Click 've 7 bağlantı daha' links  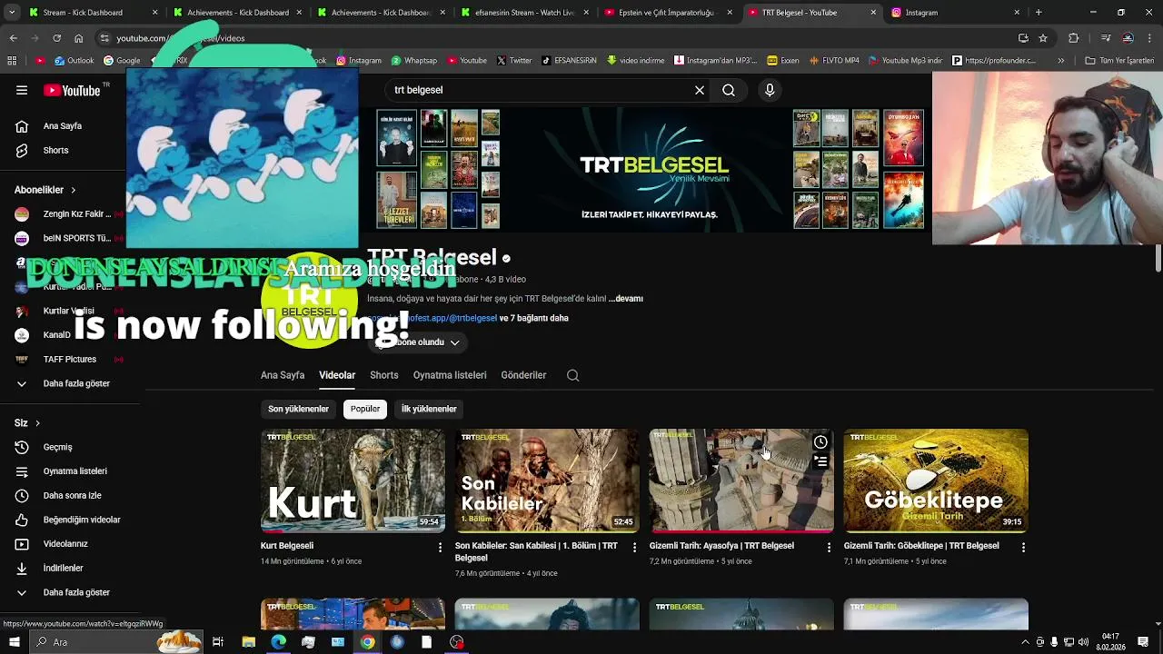(x=534, y=319)
